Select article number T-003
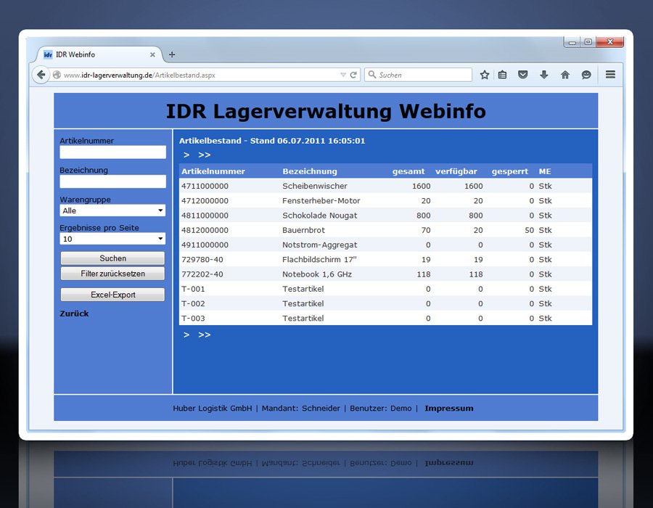 193,319
